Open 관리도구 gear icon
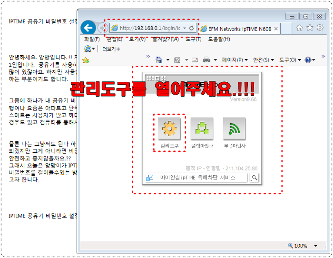Viewport: 333px width, 258px height. [x=169, y=129]
